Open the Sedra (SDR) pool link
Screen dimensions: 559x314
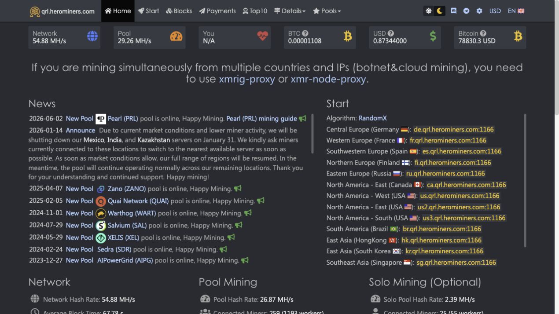point(114,249)
